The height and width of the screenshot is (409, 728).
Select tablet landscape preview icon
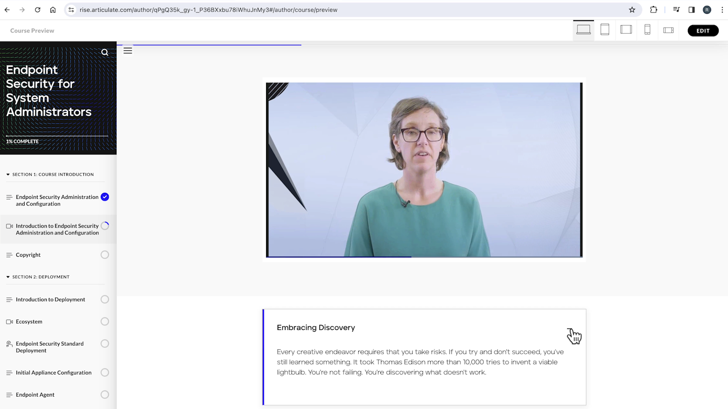click(626, 30)
